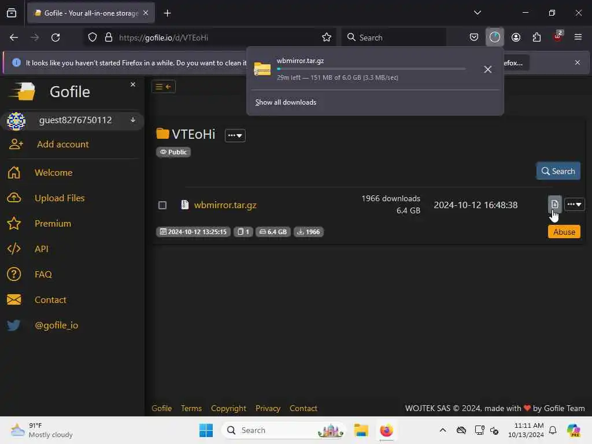Viewport: 592px width, 444px height.
Task: Click the taskbar Search box
Action: tap(283, 430)
